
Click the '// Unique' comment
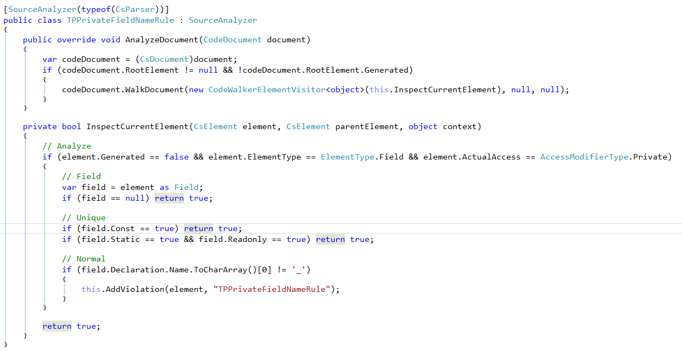tap(84, 218)
